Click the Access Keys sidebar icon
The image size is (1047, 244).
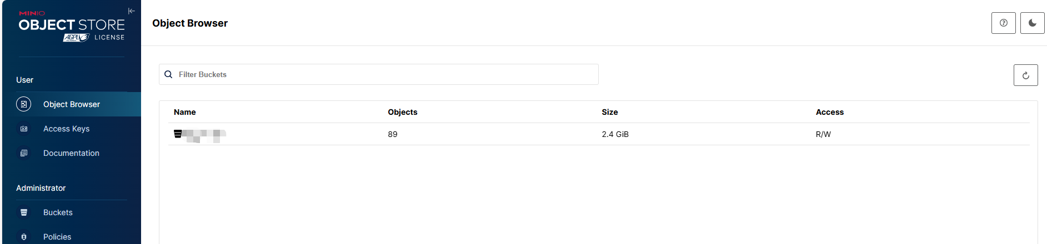[x=24, y=129]
